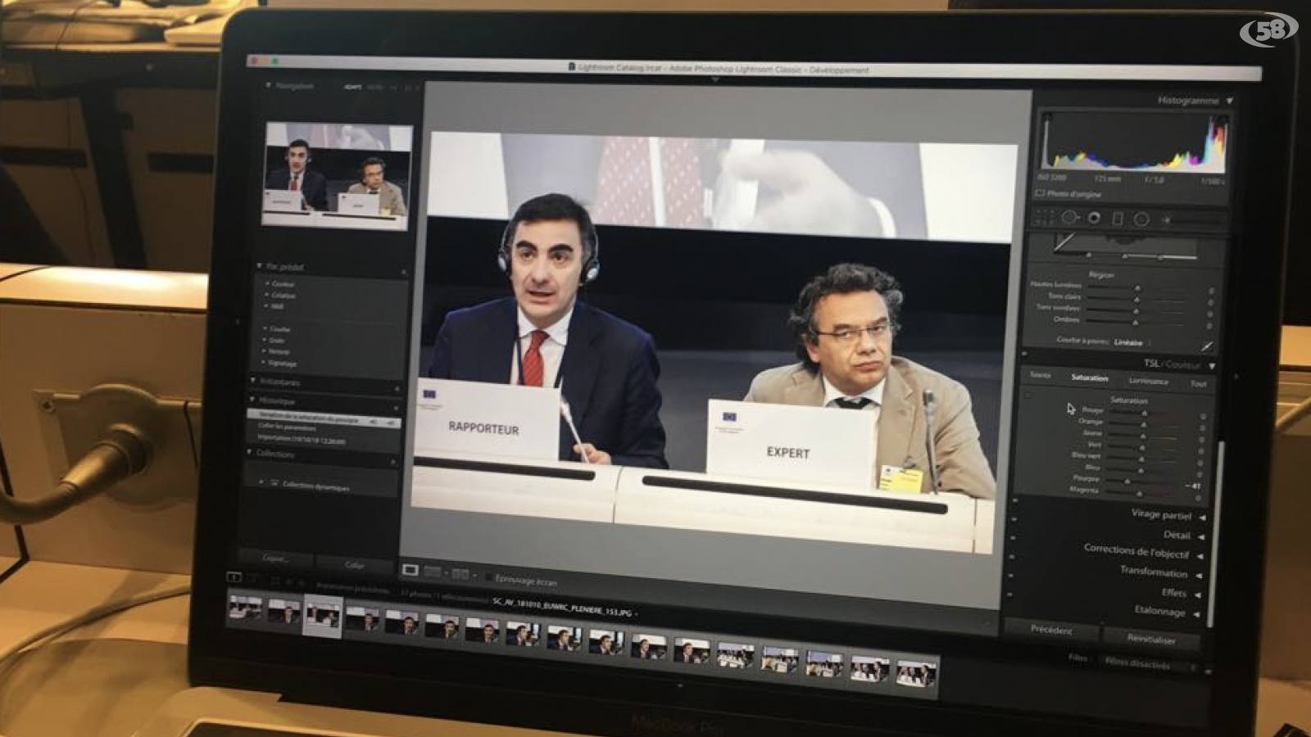The width and height of the screenshot is (1311, 737).
Task: Collapse the Historique panel
Action: coord(252,400)
